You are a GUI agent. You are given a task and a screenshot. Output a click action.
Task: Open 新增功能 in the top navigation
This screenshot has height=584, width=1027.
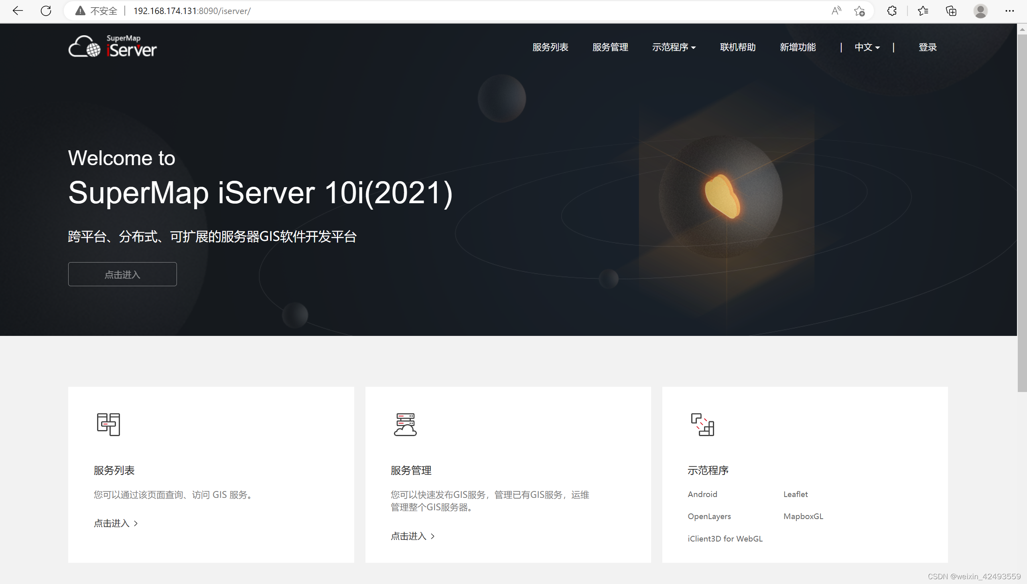point(798,47)
